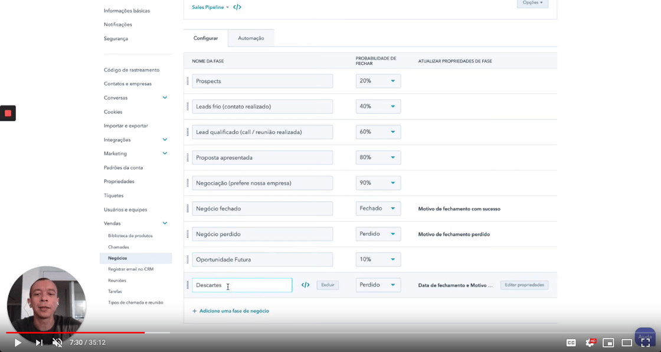Click the drag handle for Negócio fechado stage
Image resolution: width=661 pixels, height=352 pixels.
(x=188, y=208)
